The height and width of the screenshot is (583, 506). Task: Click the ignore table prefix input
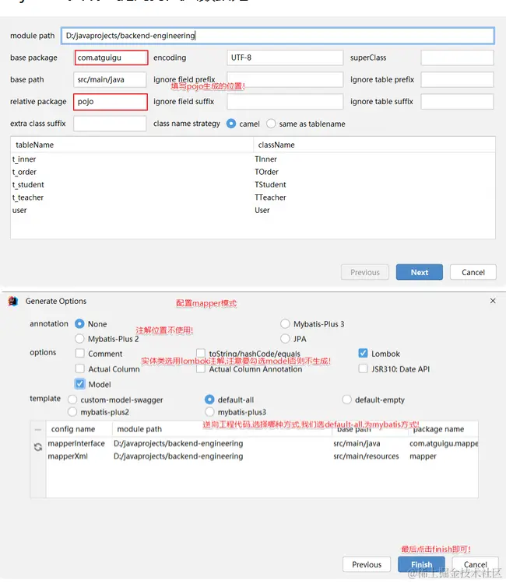(x=457, y=79)
